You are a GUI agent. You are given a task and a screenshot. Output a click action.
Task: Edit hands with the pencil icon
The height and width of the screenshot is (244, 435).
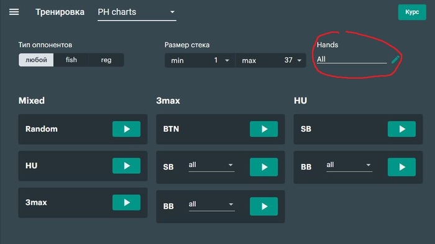click(x=395, y=60)
